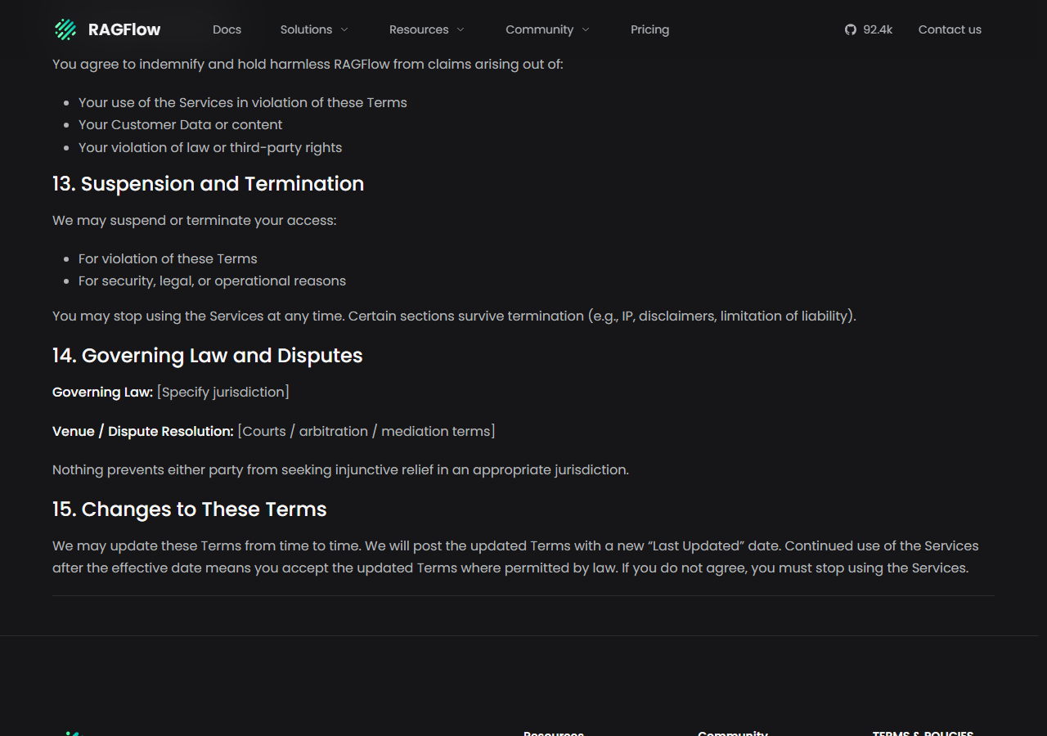Screen dimensions: 1047x736
Task: Click the Community chevron arrow
Action: (x=586, y=29)
